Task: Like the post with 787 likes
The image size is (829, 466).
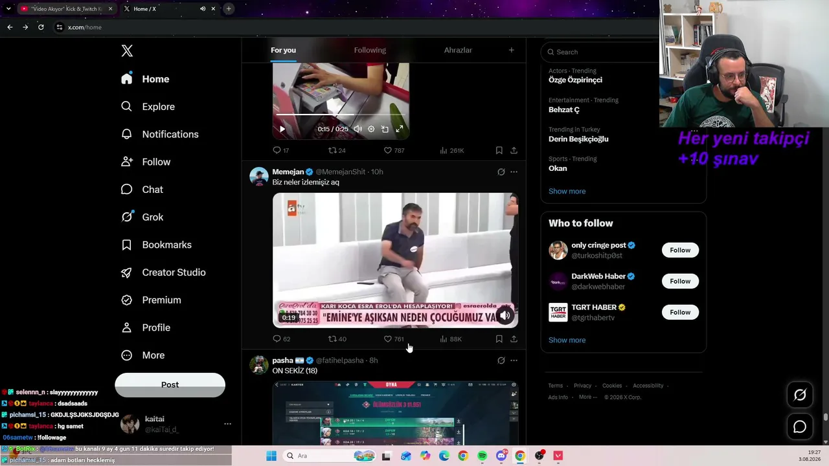Action: [x=394, y=150]
